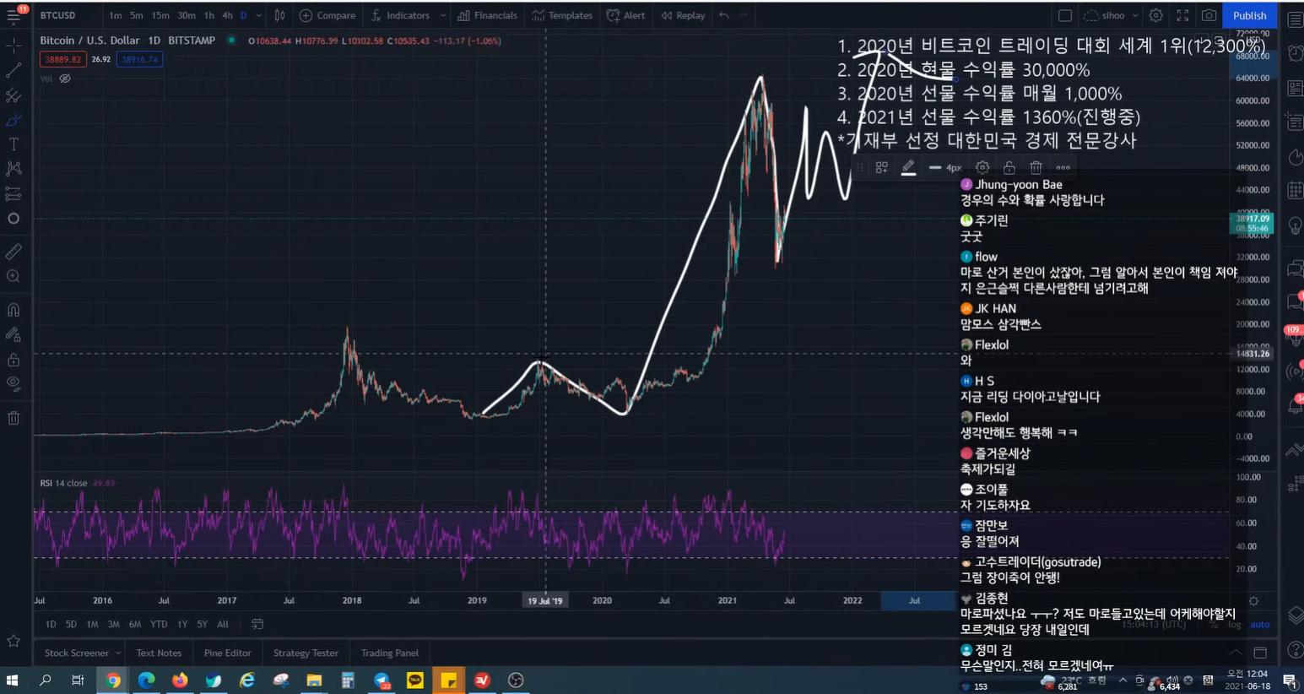Take a chart snapshot with camera icon
This screenshot has width=1304, height=694.
coord(1209,15)
